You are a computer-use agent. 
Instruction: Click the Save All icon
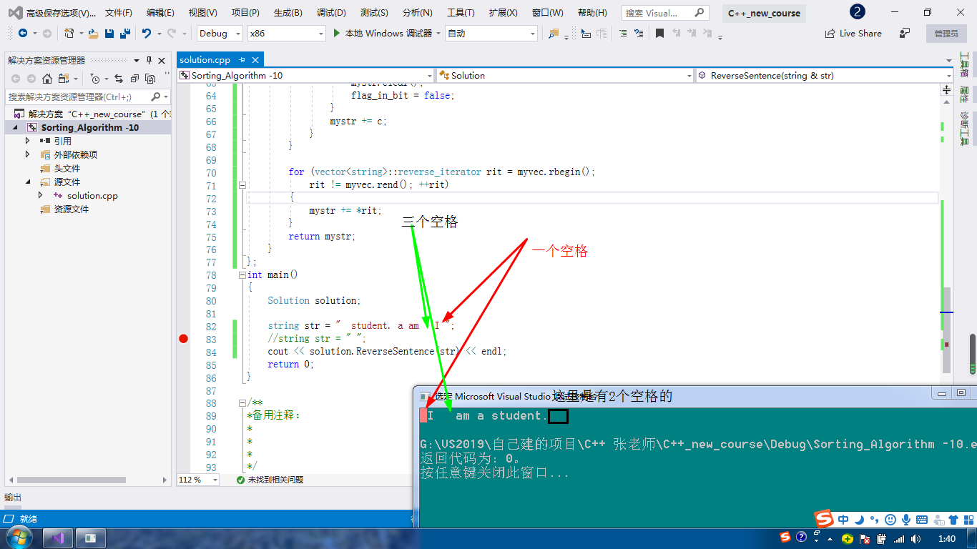click(125, 34)
